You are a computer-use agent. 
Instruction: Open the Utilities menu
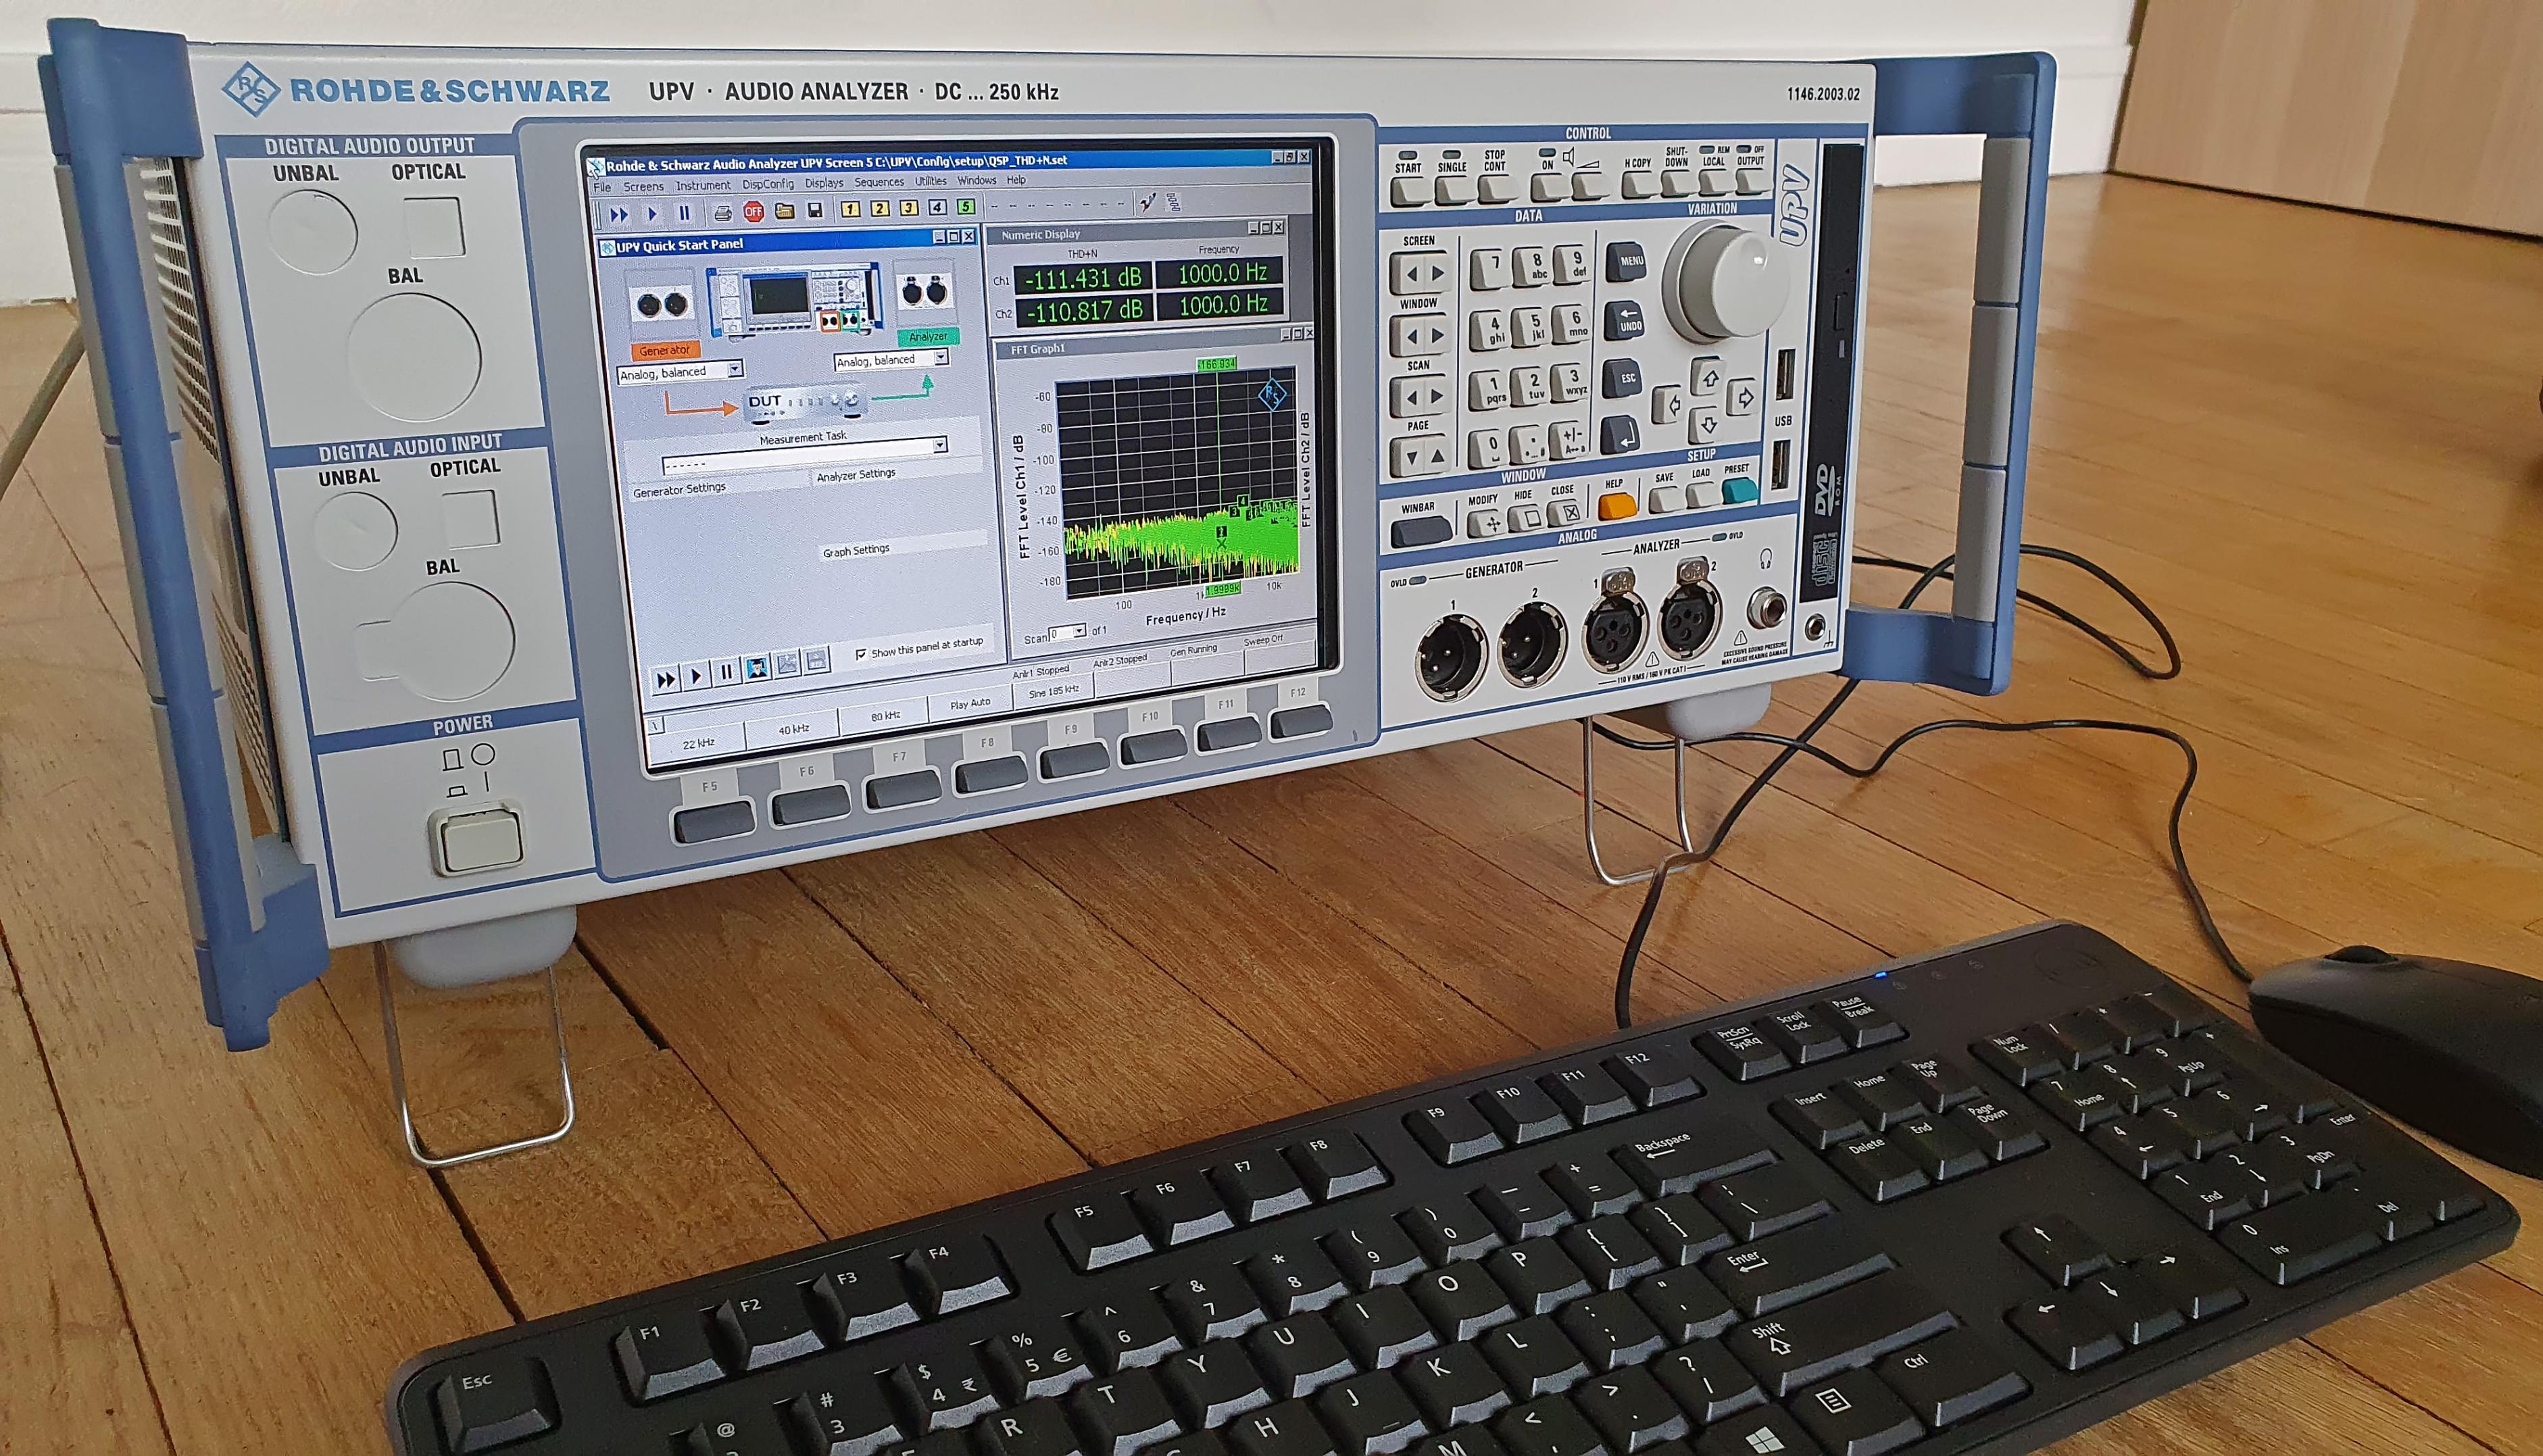pos(930,181)
